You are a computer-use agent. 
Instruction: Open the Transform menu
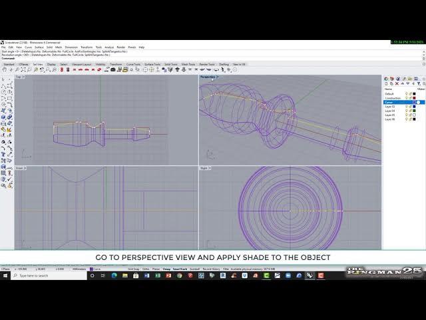(x=87, y=47)
